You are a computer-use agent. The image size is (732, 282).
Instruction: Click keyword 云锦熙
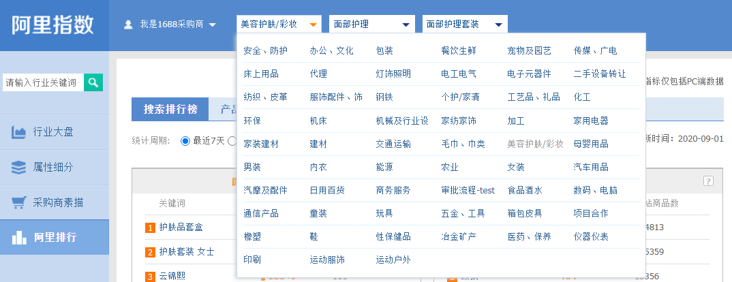[172, 276]
